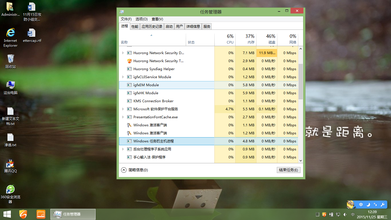
Task: Click the moon icon on input method bar
Action: [x=368, y=205]
